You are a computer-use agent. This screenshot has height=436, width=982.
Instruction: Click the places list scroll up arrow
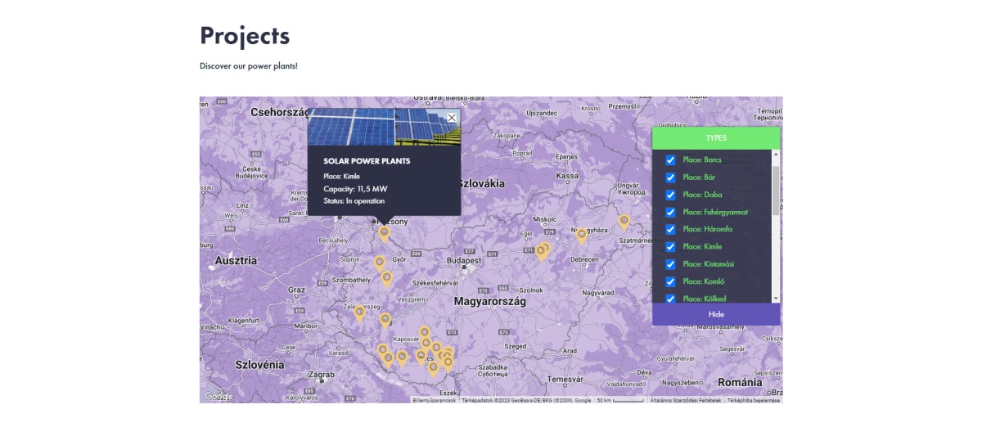776,154
